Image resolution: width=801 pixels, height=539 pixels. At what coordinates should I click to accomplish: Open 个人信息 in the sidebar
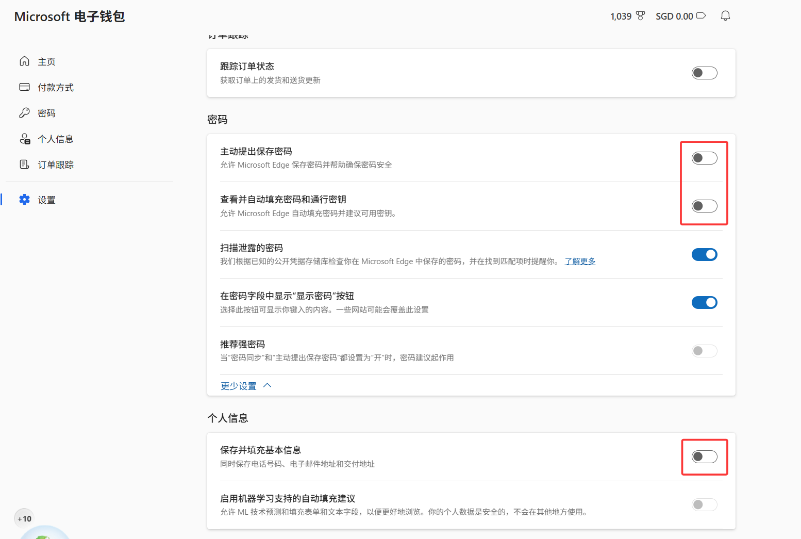pyautogui.click(x=56, y=139)
